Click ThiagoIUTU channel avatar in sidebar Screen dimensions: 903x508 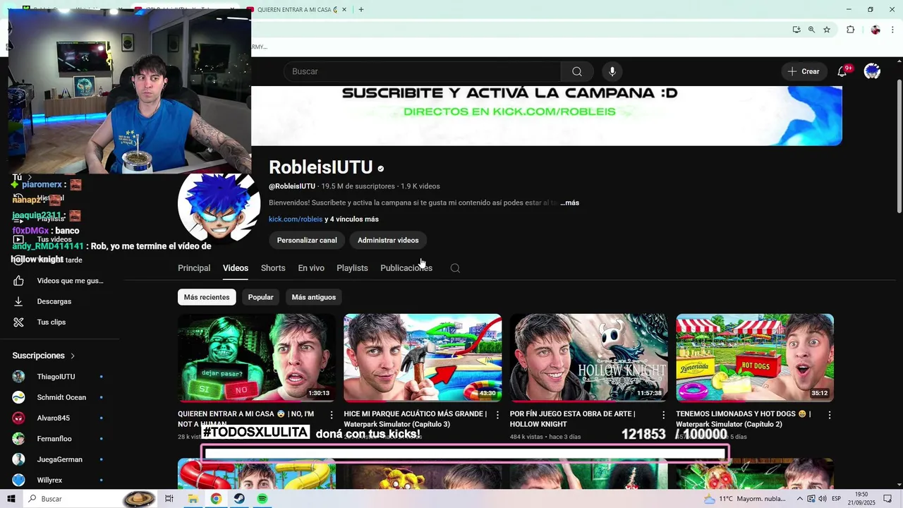click(x=19, y=377)
